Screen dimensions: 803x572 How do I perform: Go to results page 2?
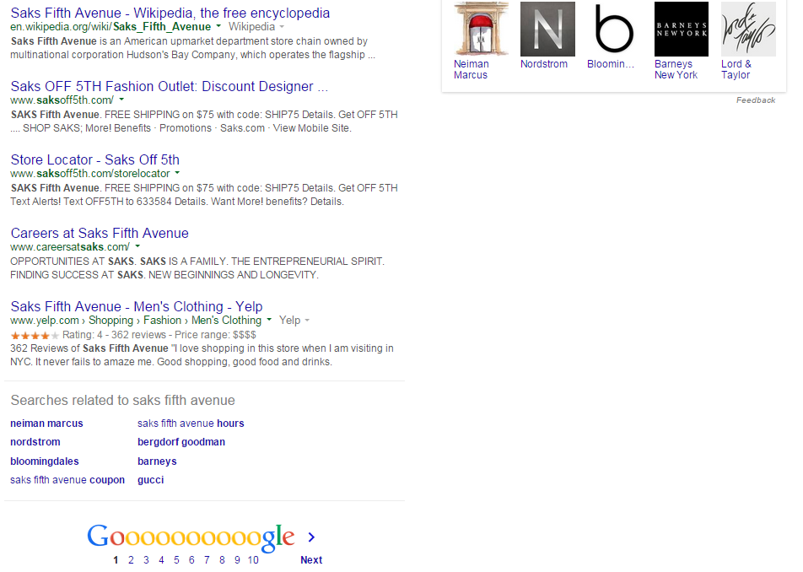[x=131, y=560]
